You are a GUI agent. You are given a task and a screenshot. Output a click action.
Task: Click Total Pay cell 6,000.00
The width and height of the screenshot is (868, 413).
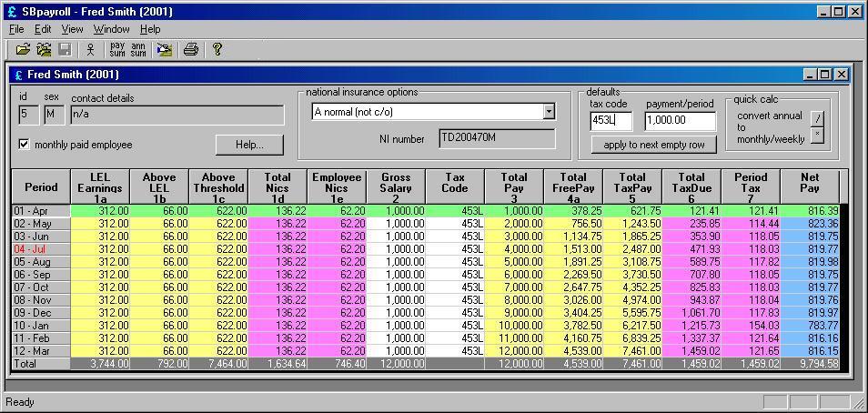514,275
